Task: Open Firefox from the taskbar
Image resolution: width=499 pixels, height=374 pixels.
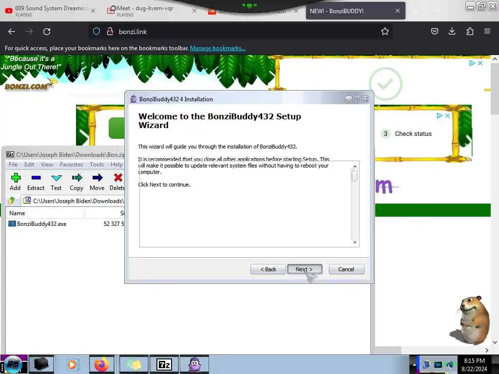Action: tap(101, 364)
